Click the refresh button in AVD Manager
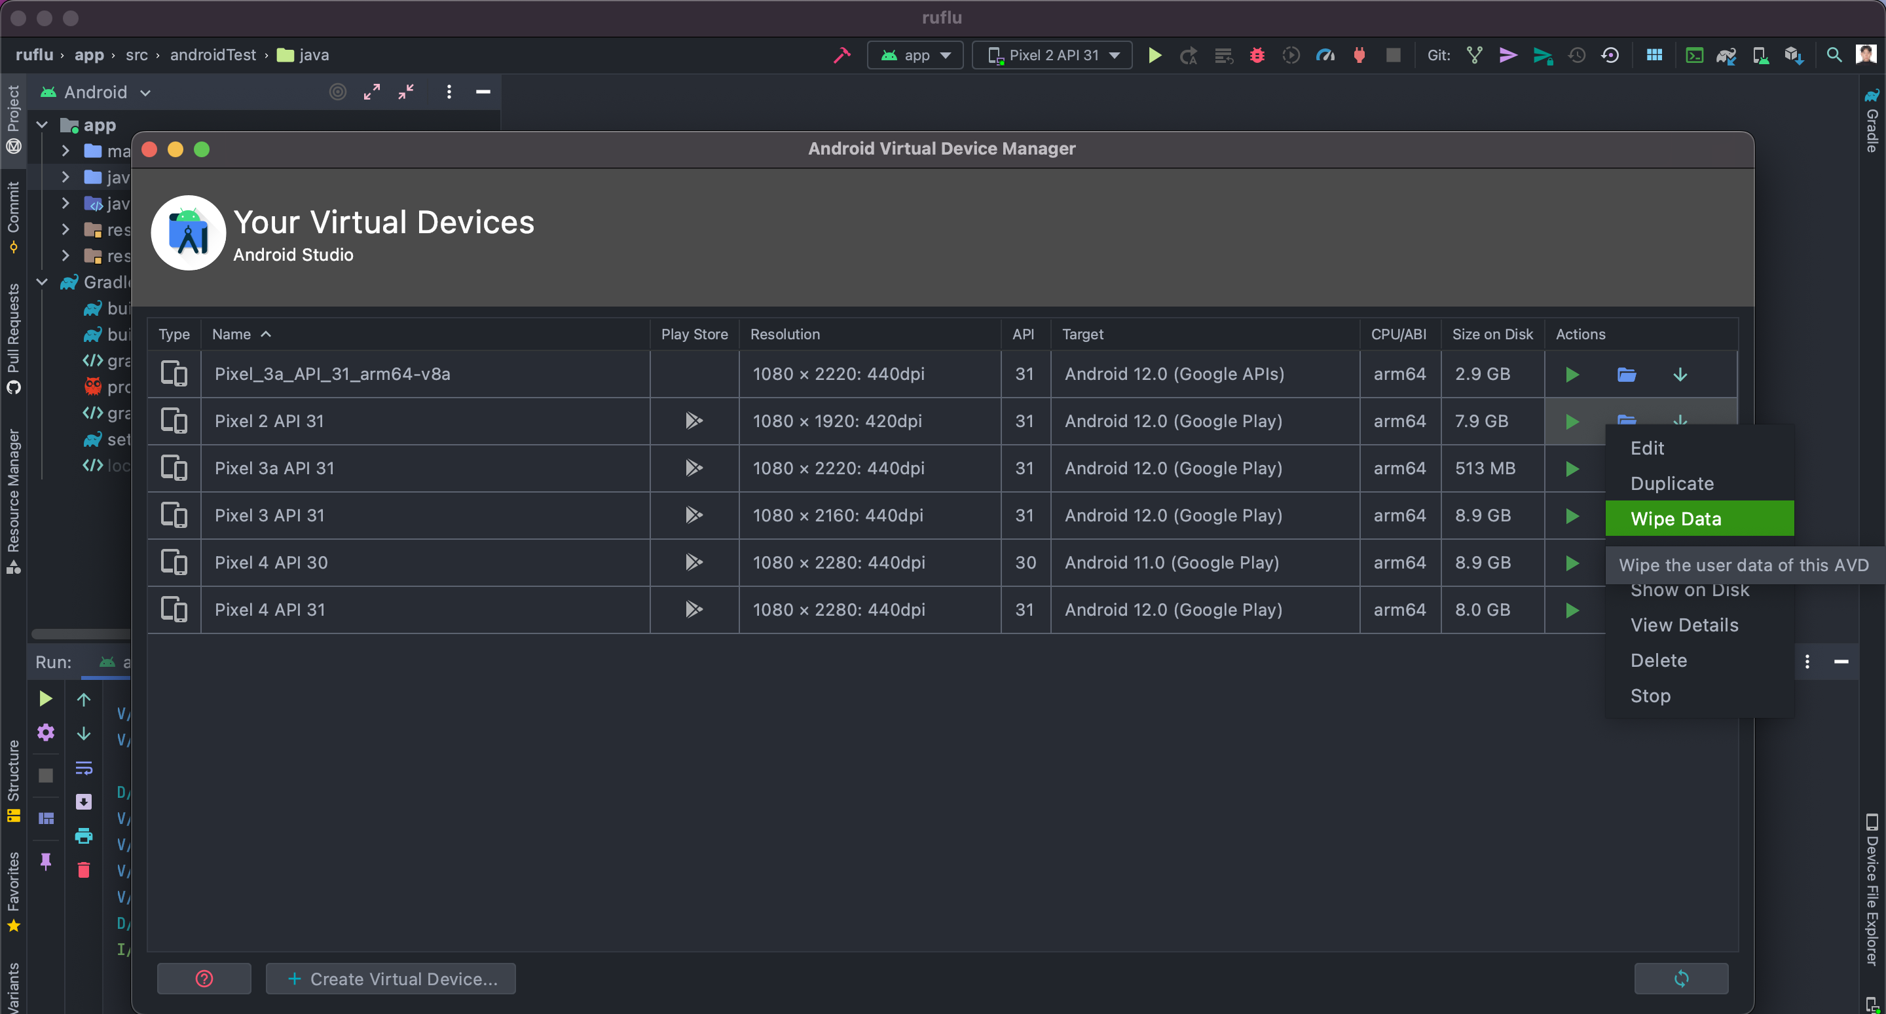This screenshot has width=1886, height=1014. [1680, 978]
